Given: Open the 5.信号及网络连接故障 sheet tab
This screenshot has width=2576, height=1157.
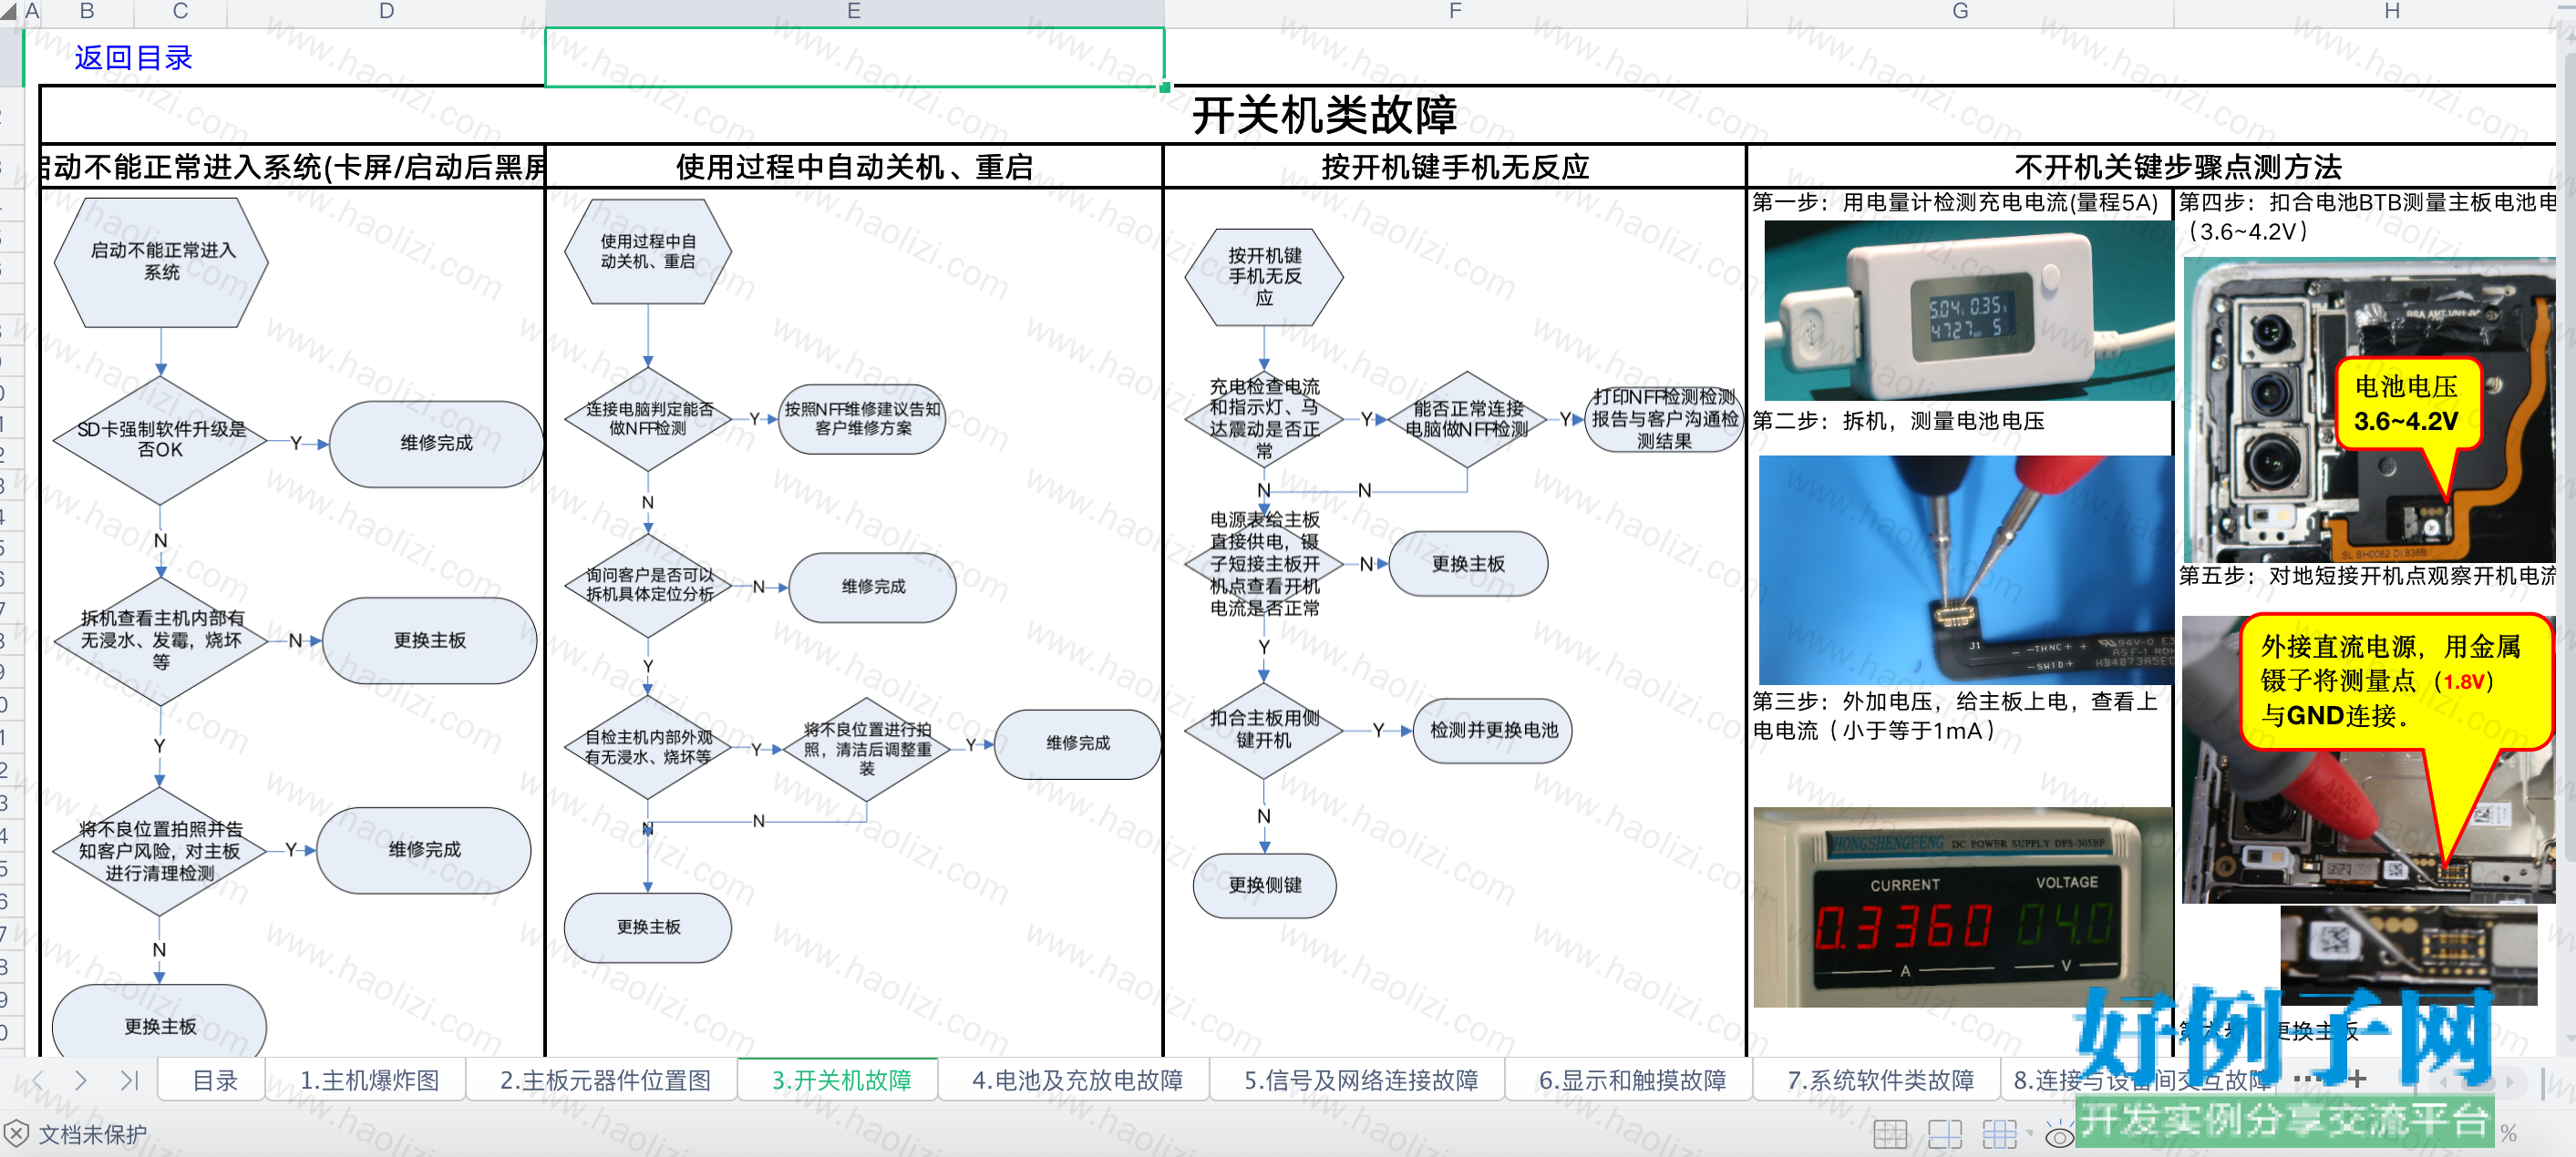Looking at the screenshot, I should 1360,1080.
